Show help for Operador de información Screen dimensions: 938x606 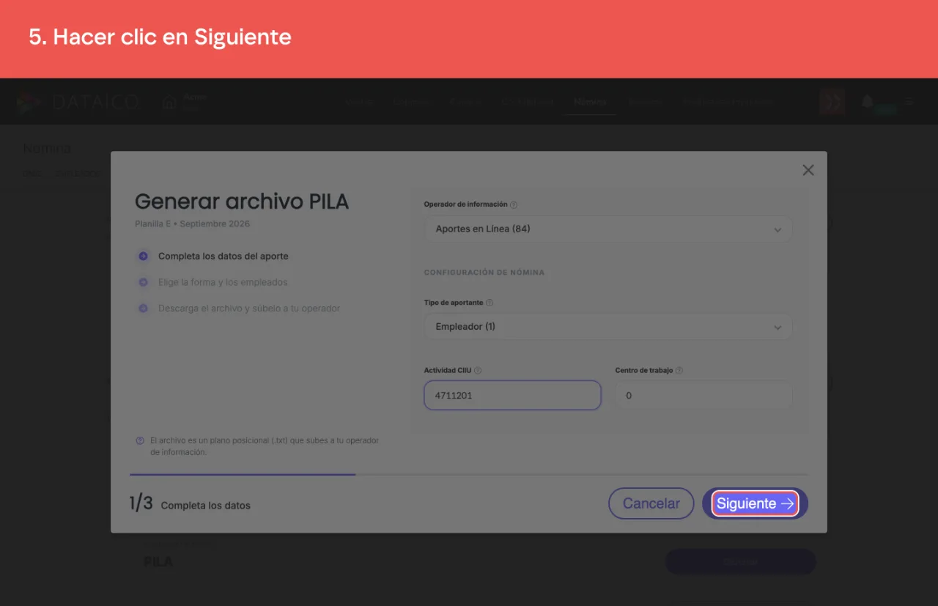[514, 205]
